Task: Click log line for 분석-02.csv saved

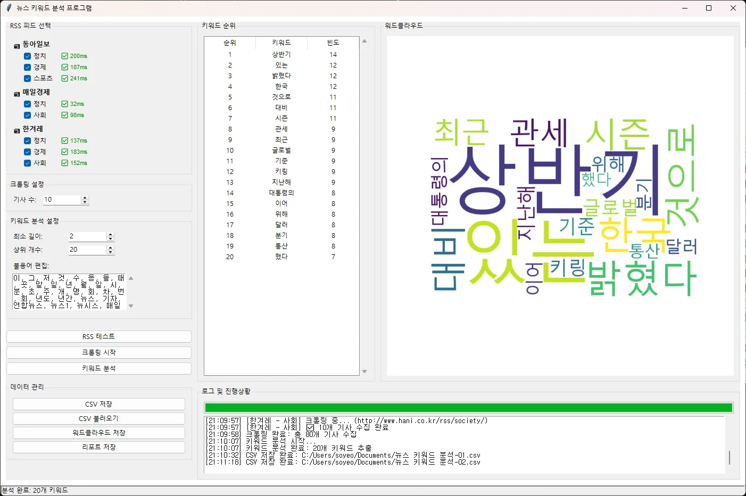Action: 343,462
